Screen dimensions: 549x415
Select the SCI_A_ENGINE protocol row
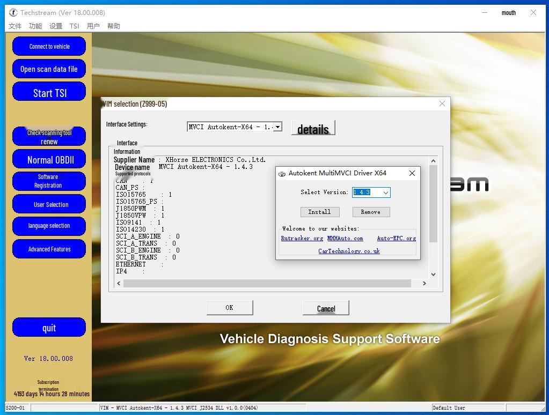pyautogui.click(x=148, y=236)
